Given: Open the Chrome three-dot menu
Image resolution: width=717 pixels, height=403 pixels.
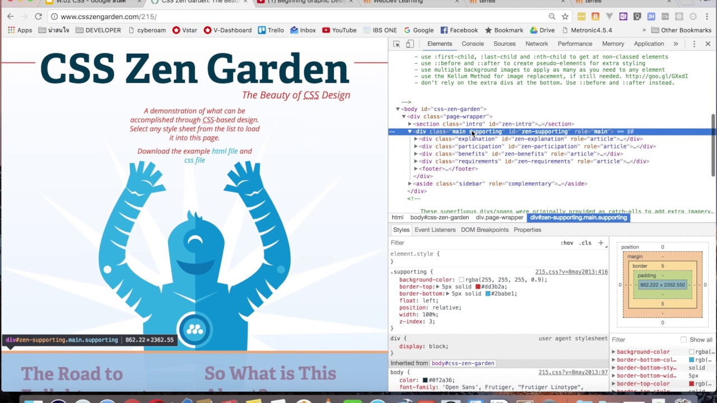Looking at the screenshot, I should pyautogui.click(x=707, y=16).
